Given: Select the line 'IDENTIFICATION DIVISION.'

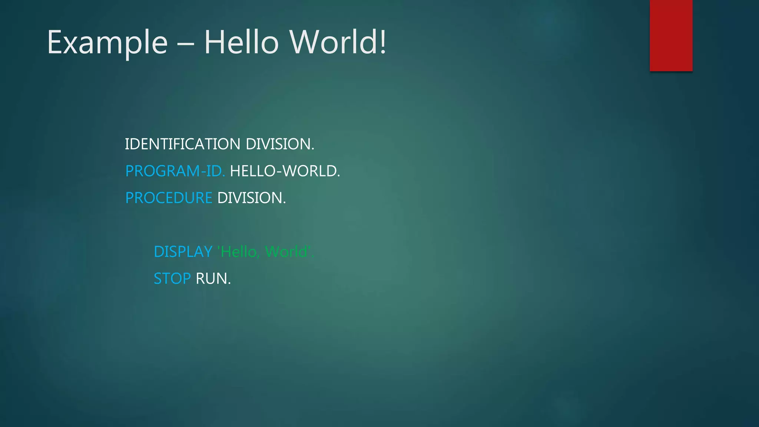Looking at the screenshot, I should [219, 144].
